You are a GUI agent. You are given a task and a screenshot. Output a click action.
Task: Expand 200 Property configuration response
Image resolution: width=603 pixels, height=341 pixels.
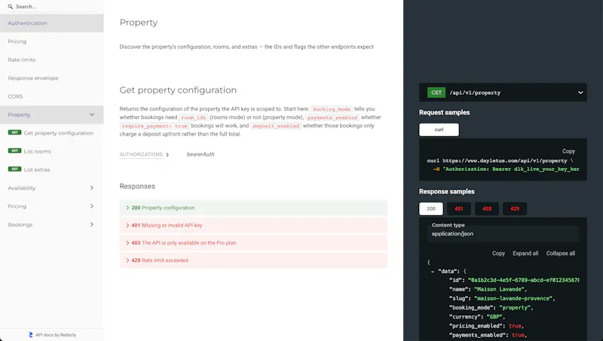tap(253, 208)
